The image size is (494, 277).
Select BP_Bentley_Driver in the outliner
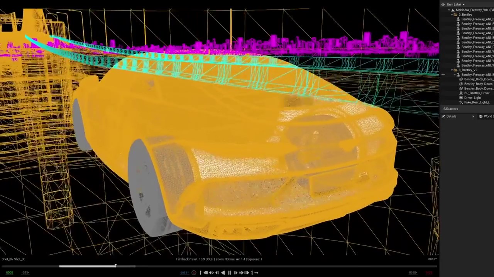coord(477,93)
